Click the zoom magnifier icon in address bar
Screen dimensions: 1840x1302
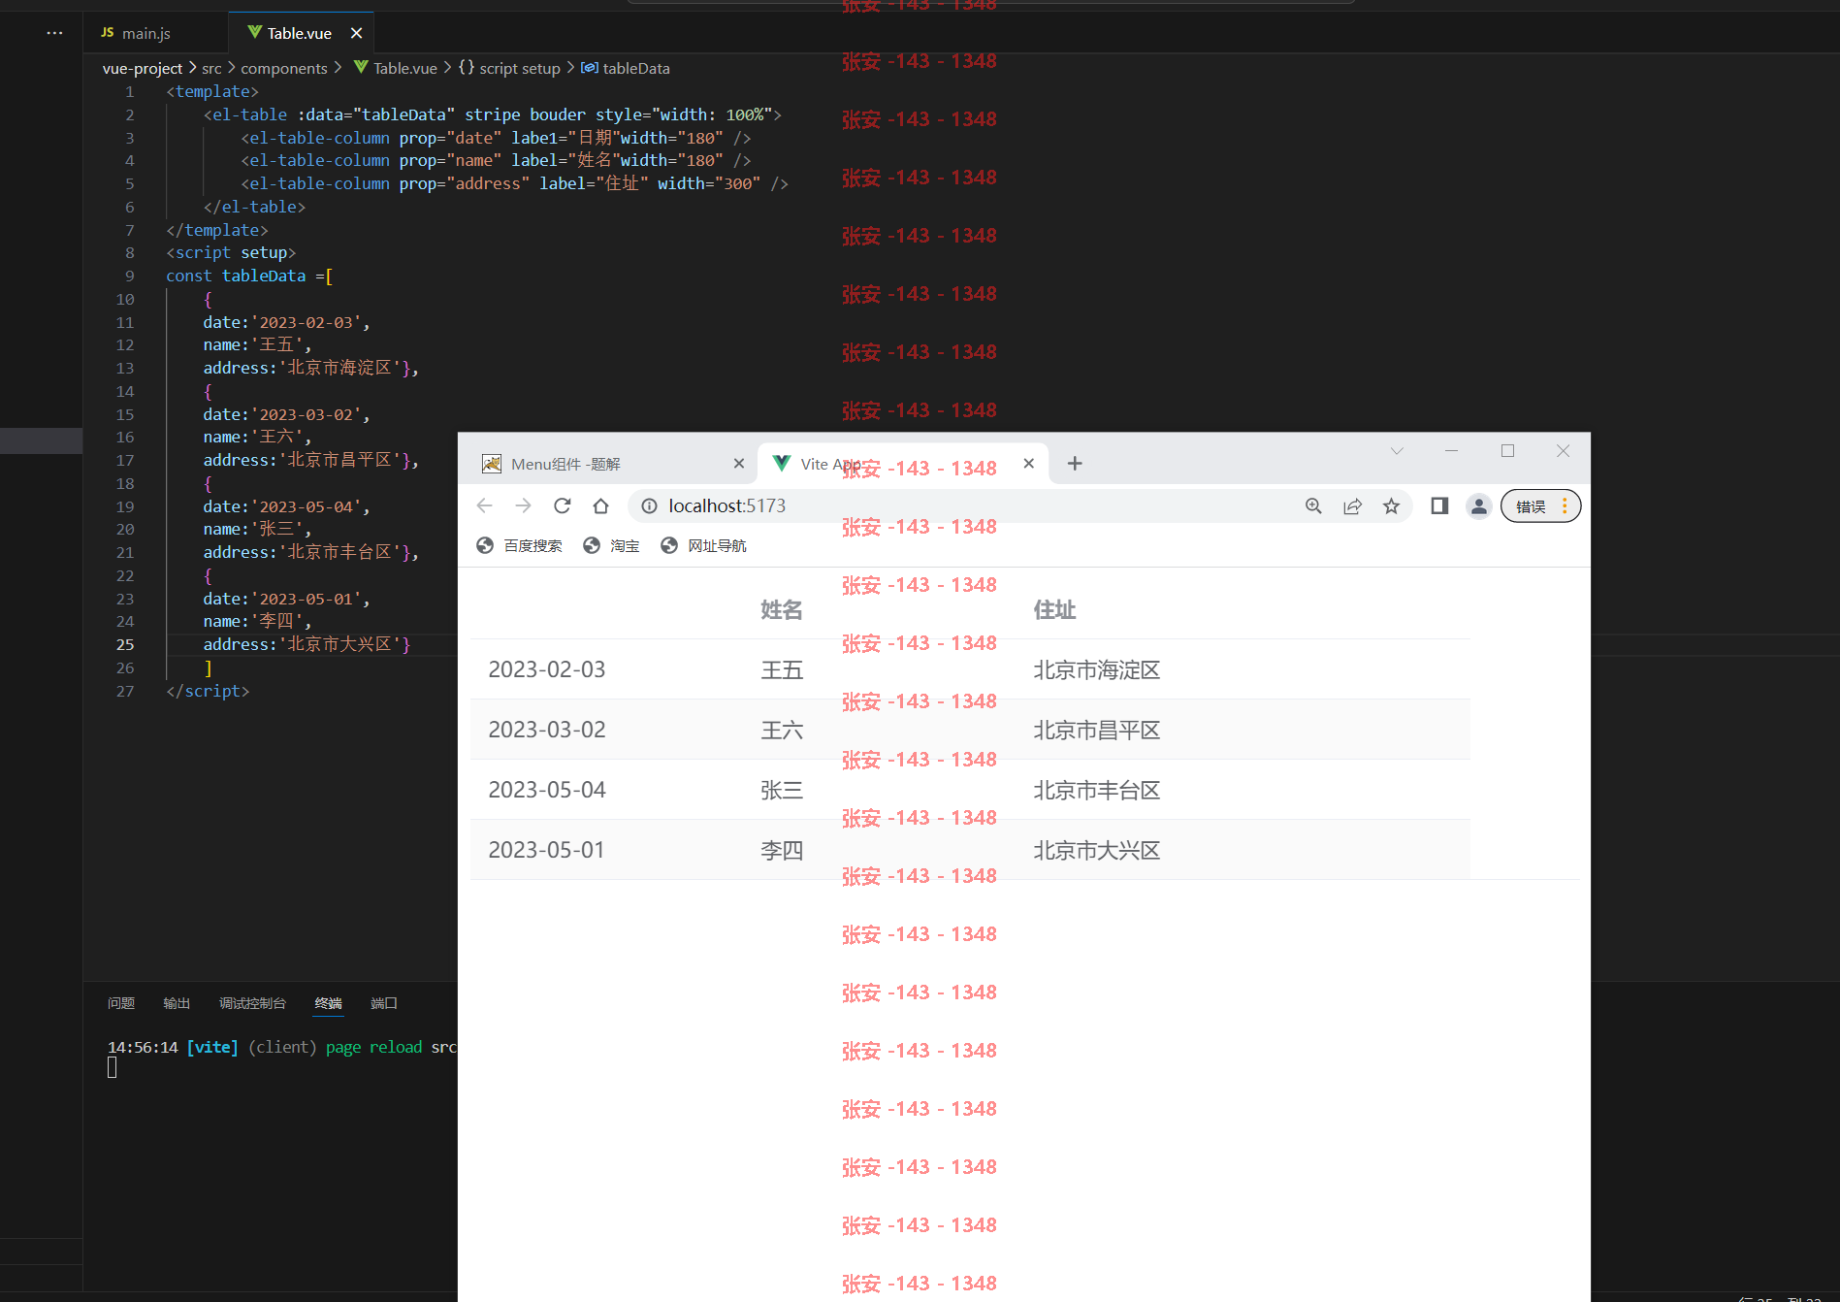(1313, 505)
